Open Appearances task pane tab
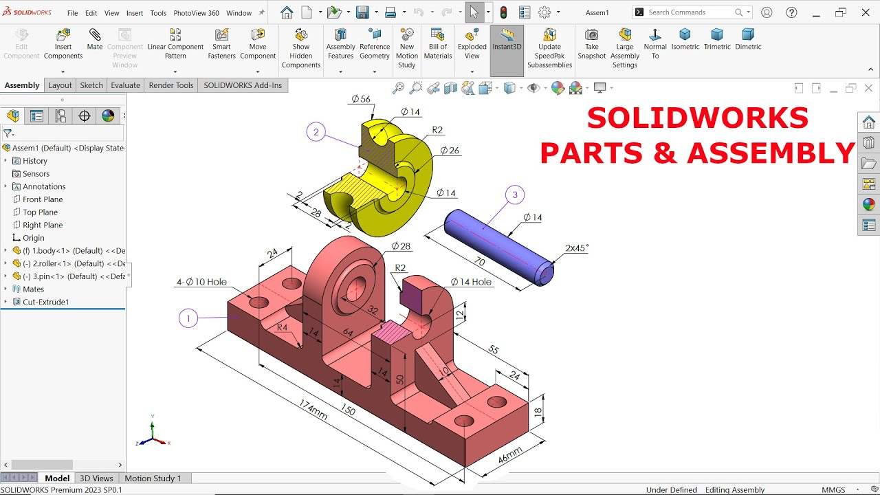 pos(869,204)
